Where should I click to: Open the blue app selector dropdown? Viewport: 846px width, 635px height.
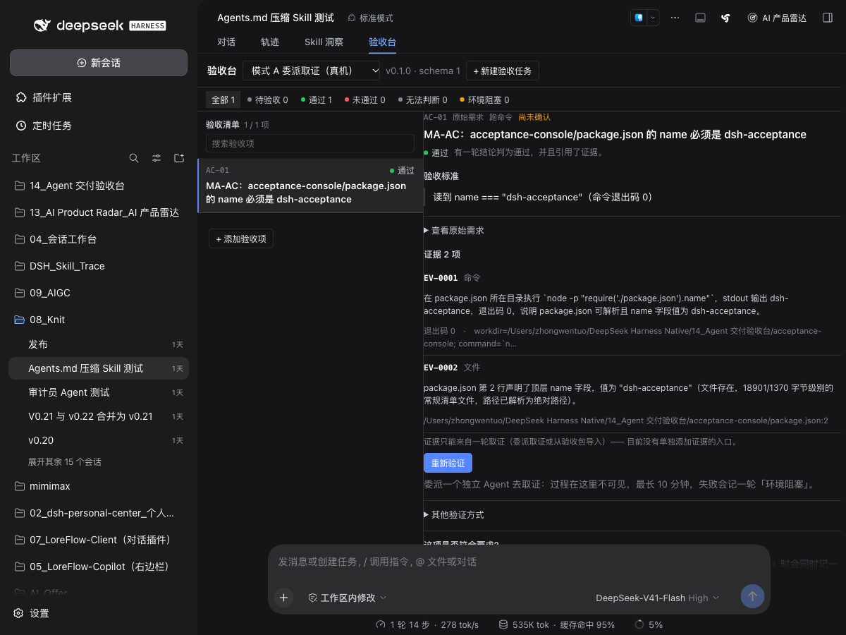(x=645, y=18)
